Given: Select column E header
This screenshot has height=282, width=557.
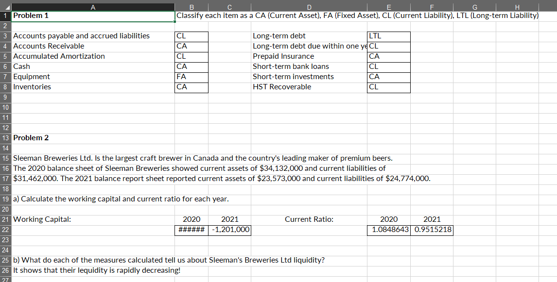Looking at the screenshot, I should coord(388,7).
